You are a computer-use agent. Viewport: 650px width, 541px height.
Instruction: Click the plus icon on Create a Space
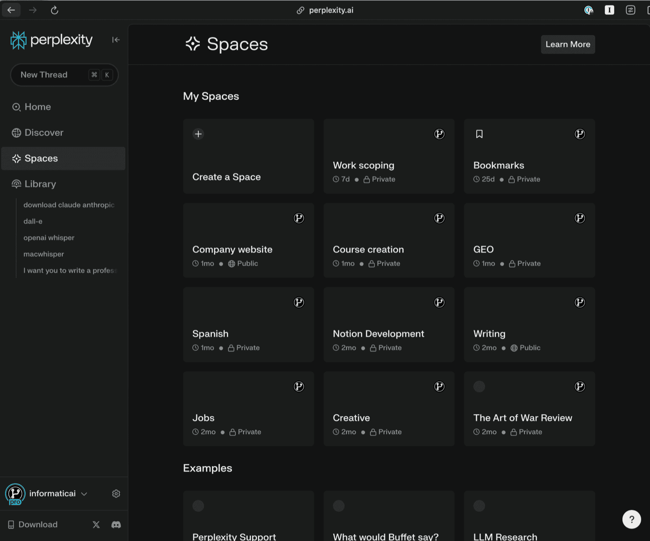coord(198,134)
